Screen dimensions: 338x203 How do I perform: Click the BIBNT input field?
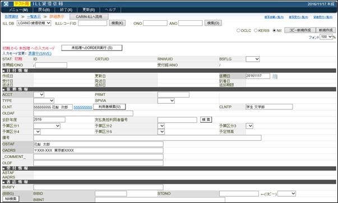[160, 200]
